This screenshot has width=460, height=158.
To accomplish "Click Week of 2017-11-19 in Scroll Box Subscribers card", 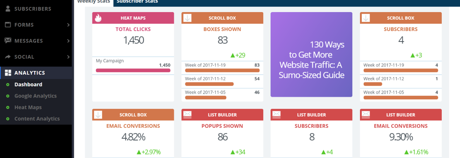I will coord(384,65).
